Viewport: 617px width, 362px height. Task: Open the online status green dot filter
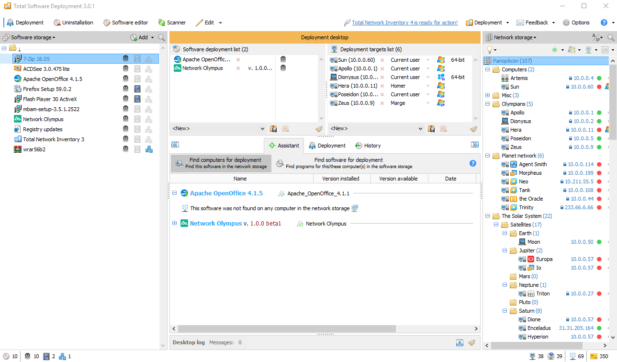(557, 49)
